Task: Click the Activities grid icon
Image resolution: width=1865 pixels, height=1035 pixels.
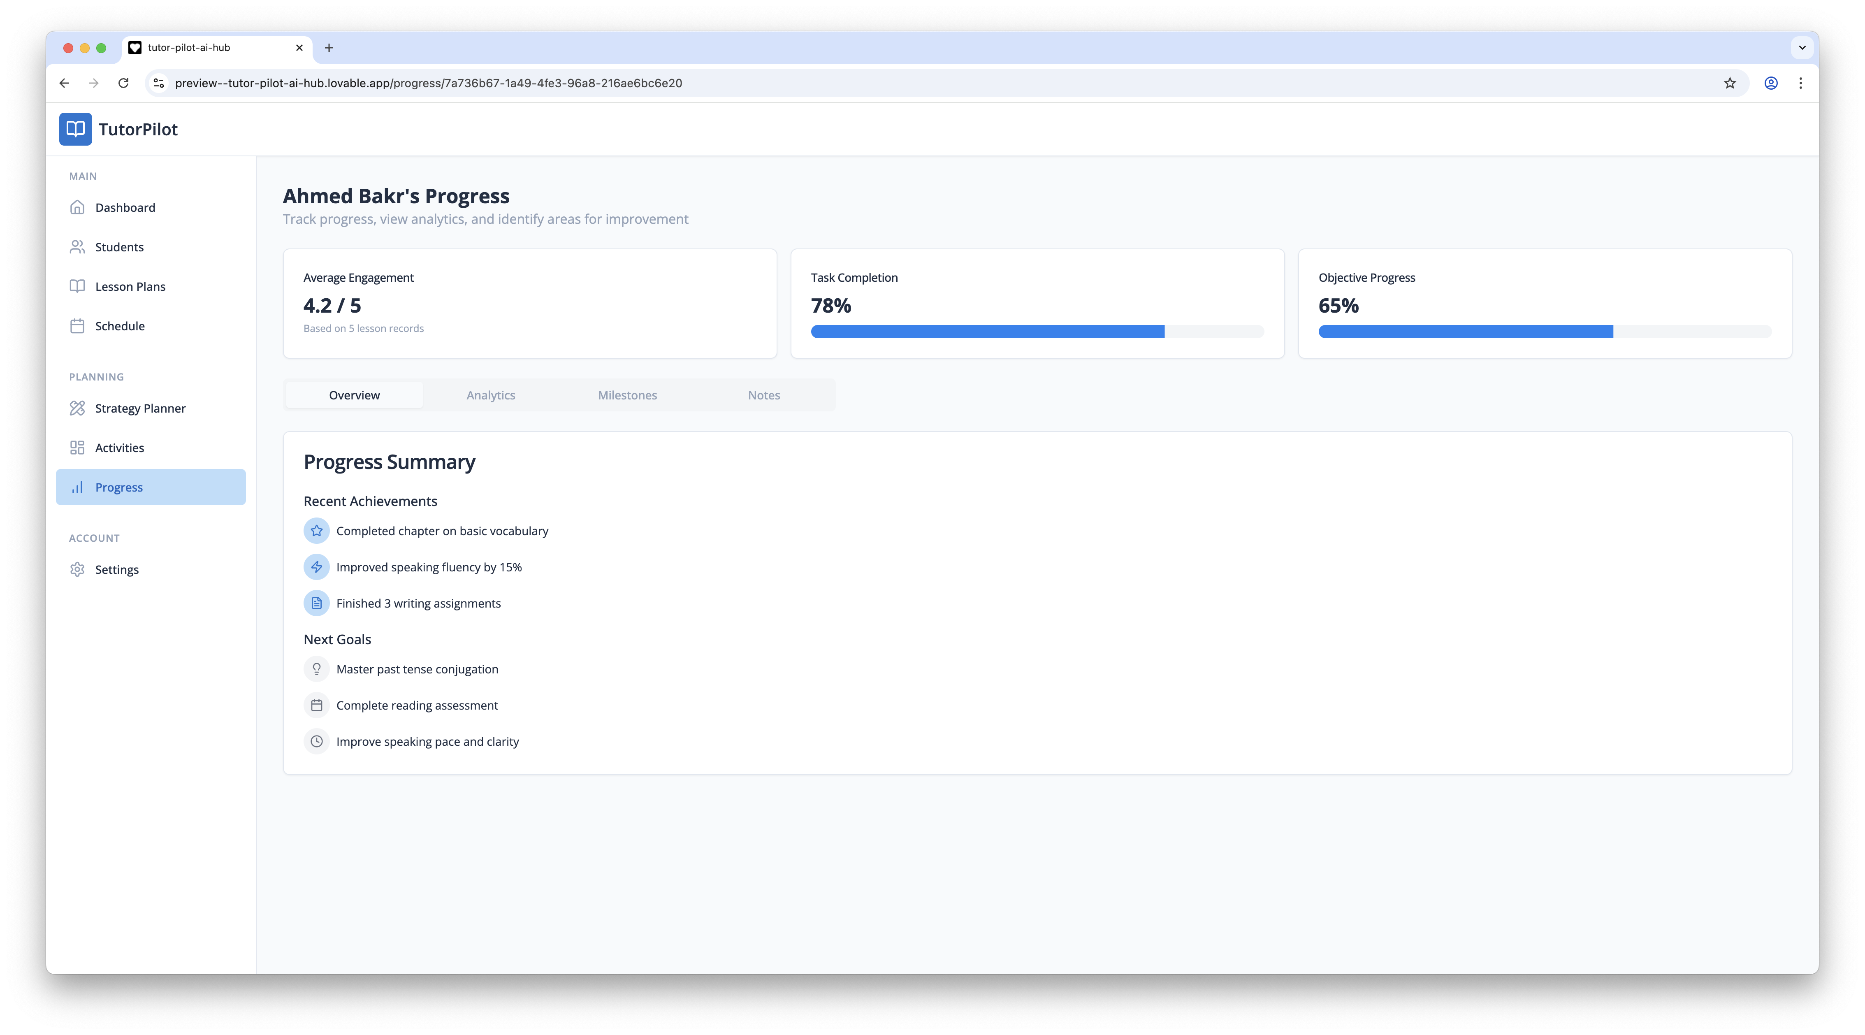Action: click(x=77, y=448)
